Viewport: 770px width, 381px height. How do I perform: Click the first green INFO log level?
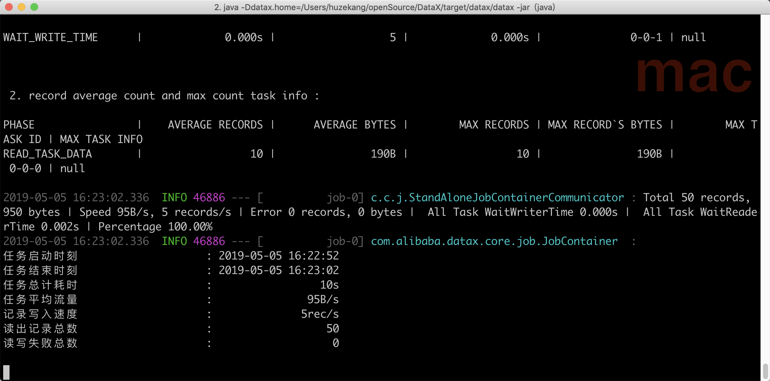174,197
